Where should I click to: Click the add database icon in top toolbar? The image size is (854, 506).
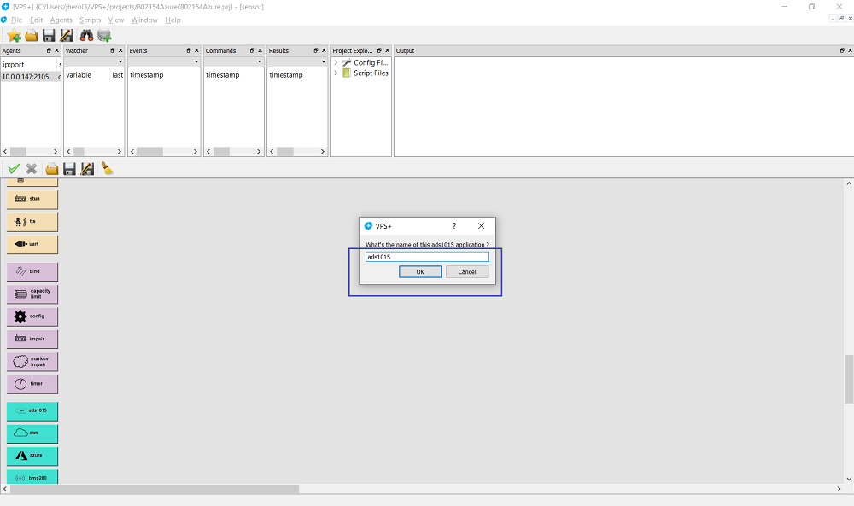[104, 35]
